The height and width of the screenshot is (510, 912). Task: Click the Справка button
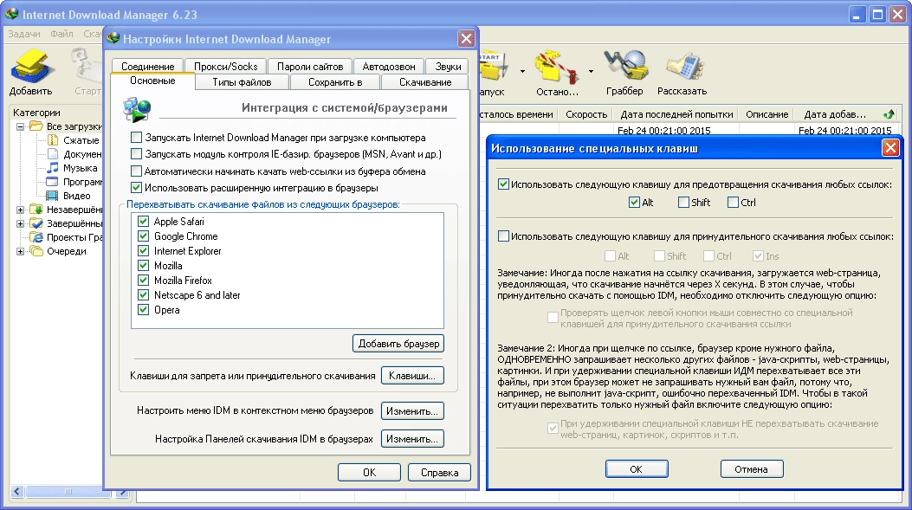coord(439,472)
